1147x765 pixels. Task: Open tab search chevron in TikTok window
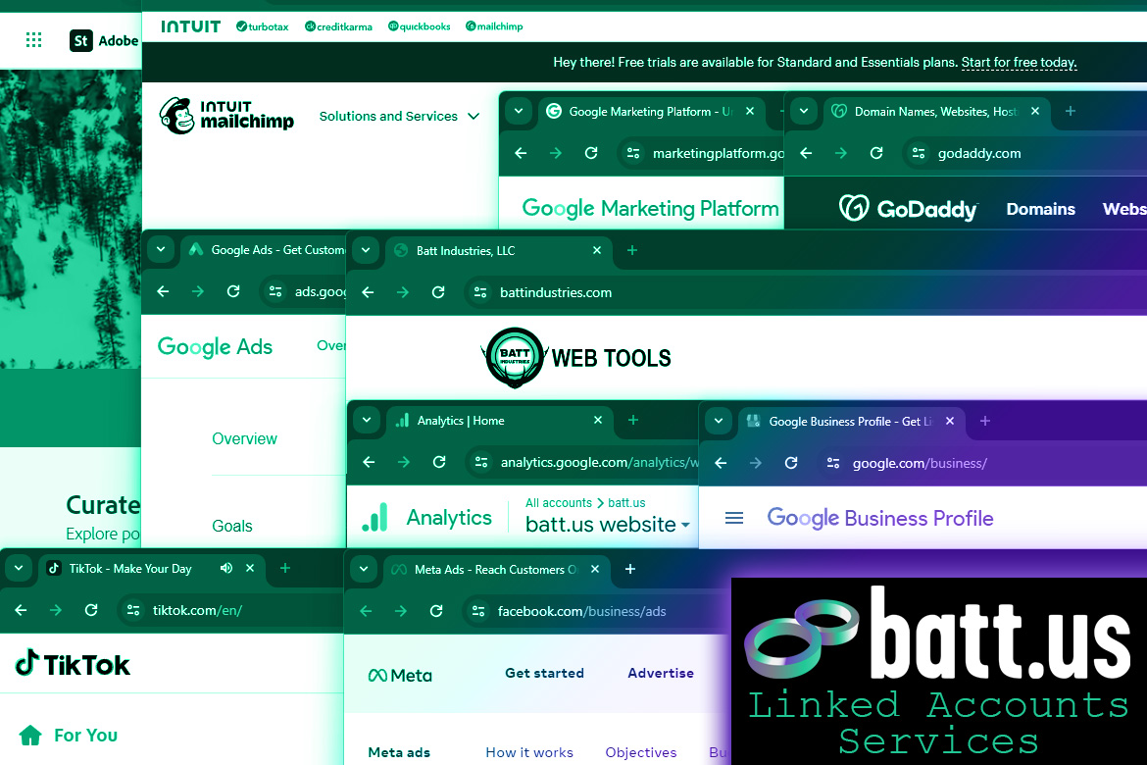point(19,568)
